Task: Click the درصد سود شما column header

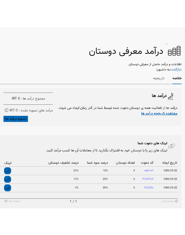Action: [x=98, y=163]
